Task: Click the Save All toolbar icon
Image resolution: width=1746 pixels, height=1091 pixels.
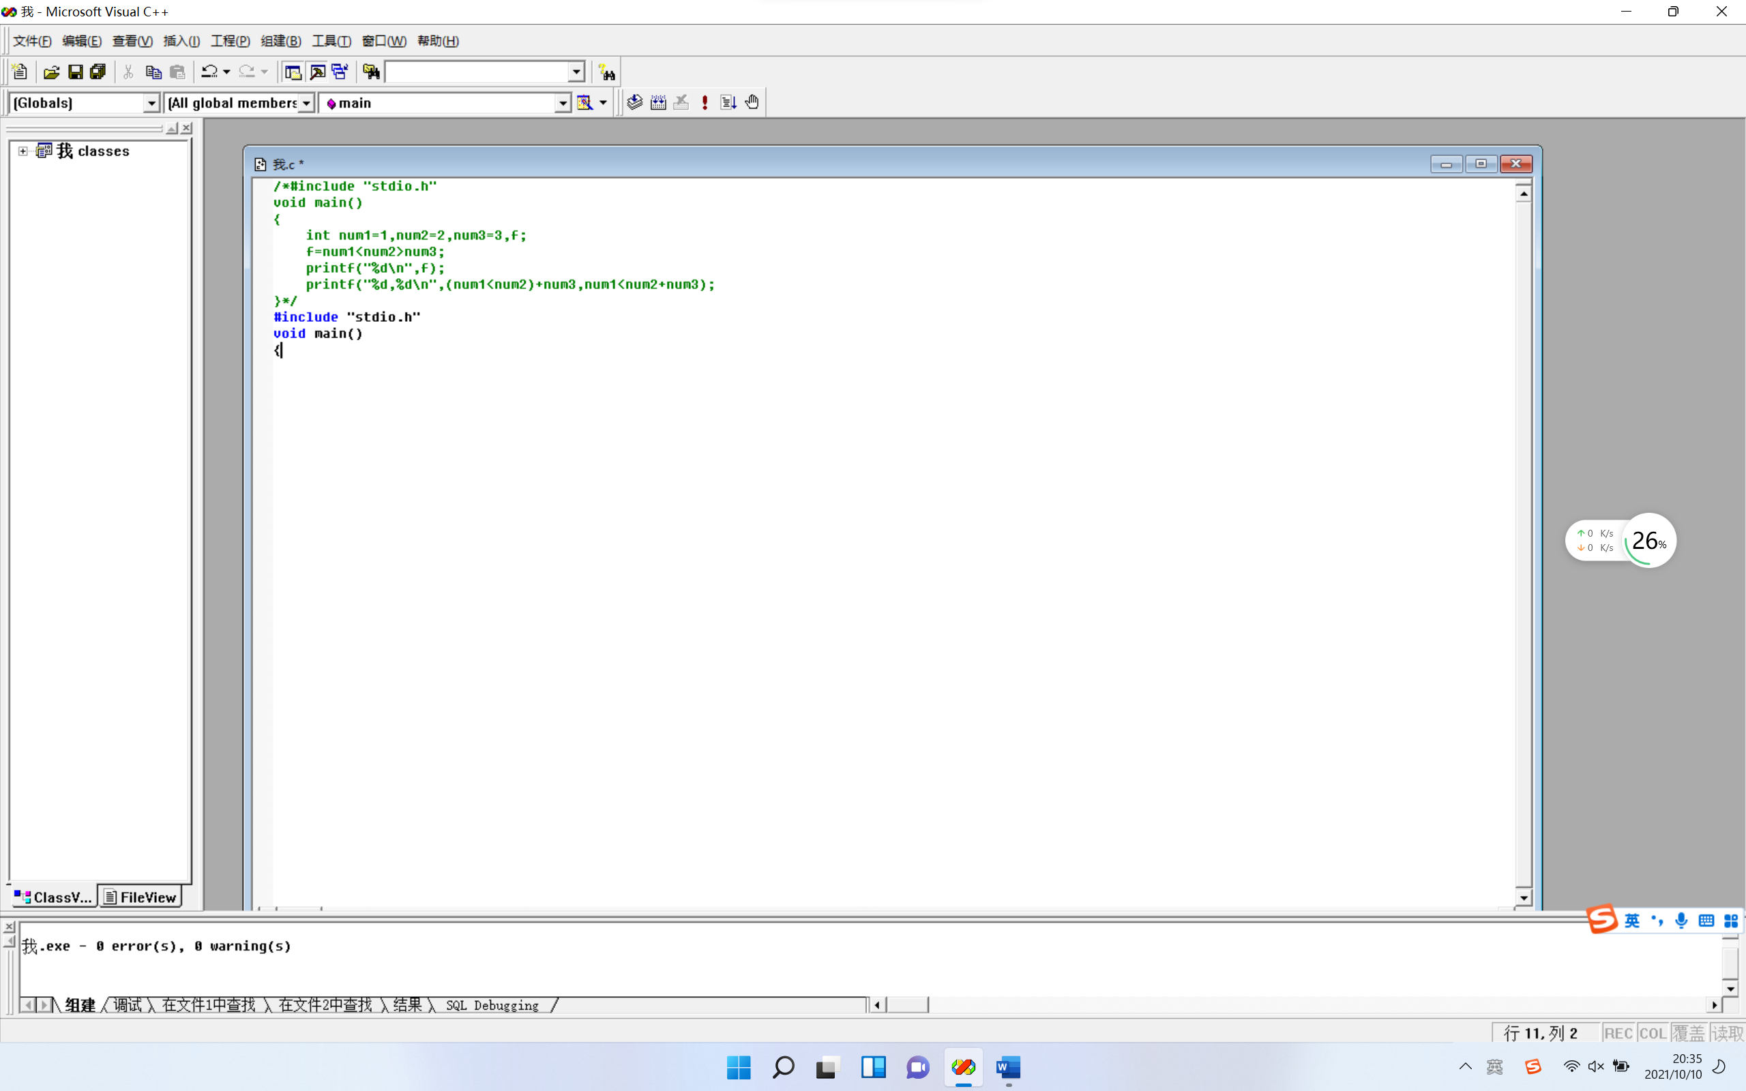Action: [x=98, y=72]
